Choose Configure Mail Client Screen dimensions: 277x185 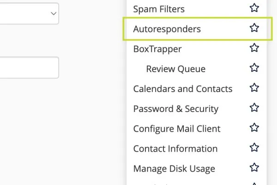(x=177, y=129)
